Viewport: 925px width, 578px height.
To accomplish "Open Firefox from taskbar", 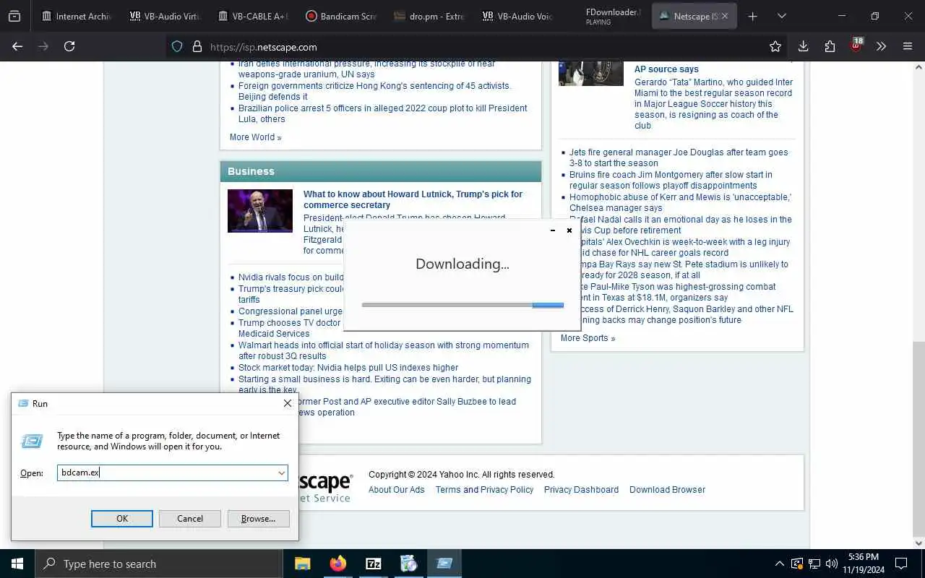I will [338, 564].
